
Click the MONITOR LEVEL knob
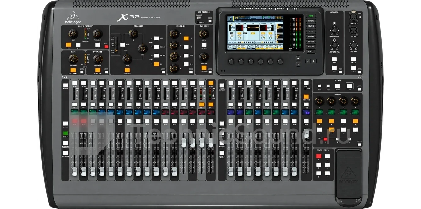point(334,31)
